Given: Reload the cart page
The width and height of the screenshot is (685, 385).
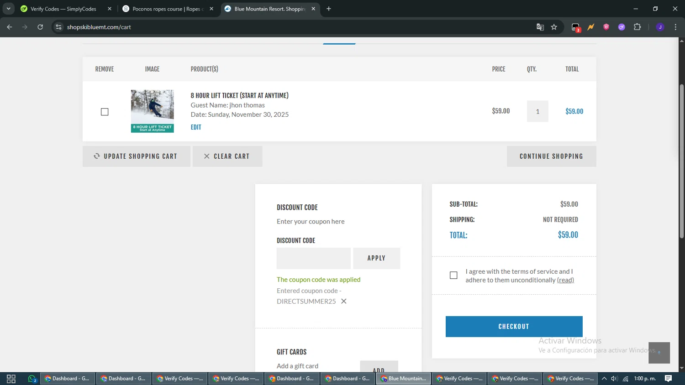Looking at the screenshot, I should pyautogui.click(x=40, y=27).
